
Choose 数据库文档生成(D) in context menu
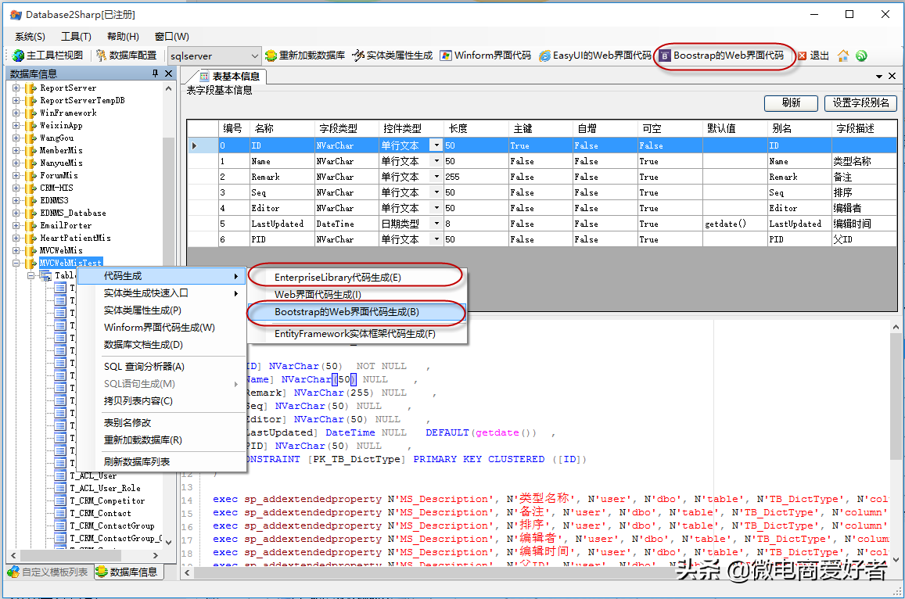tap(162, 345)
